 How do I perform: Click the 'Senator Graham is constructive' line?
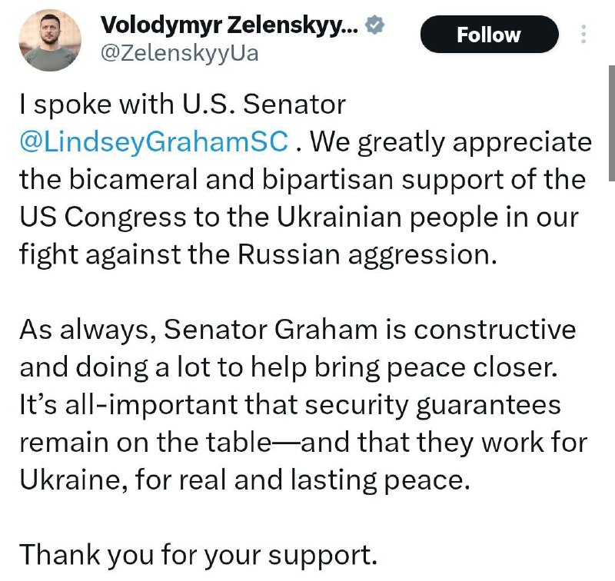click(x=298, y=330)
